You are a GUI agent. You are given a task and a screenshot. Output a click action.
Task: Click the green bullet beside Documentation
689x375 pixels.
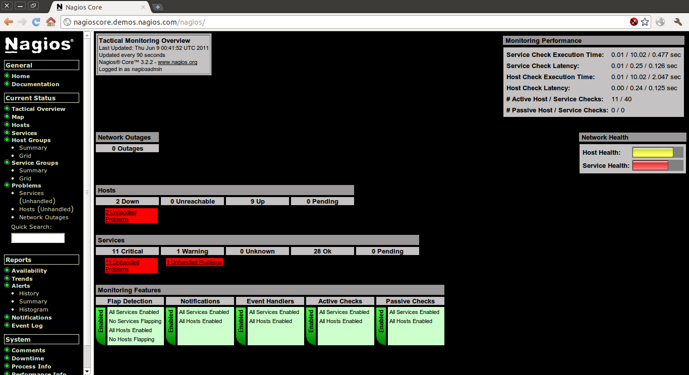click(x=7, y=84)
